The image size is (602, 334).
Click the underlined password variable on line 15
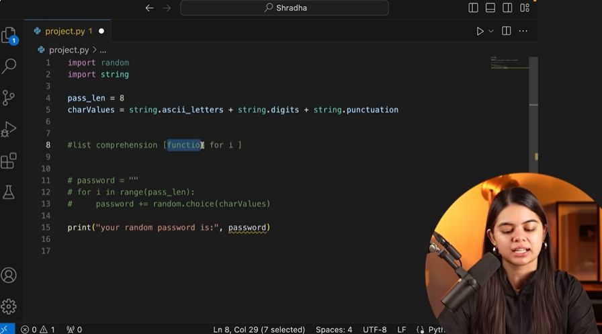tap(247, 227)
